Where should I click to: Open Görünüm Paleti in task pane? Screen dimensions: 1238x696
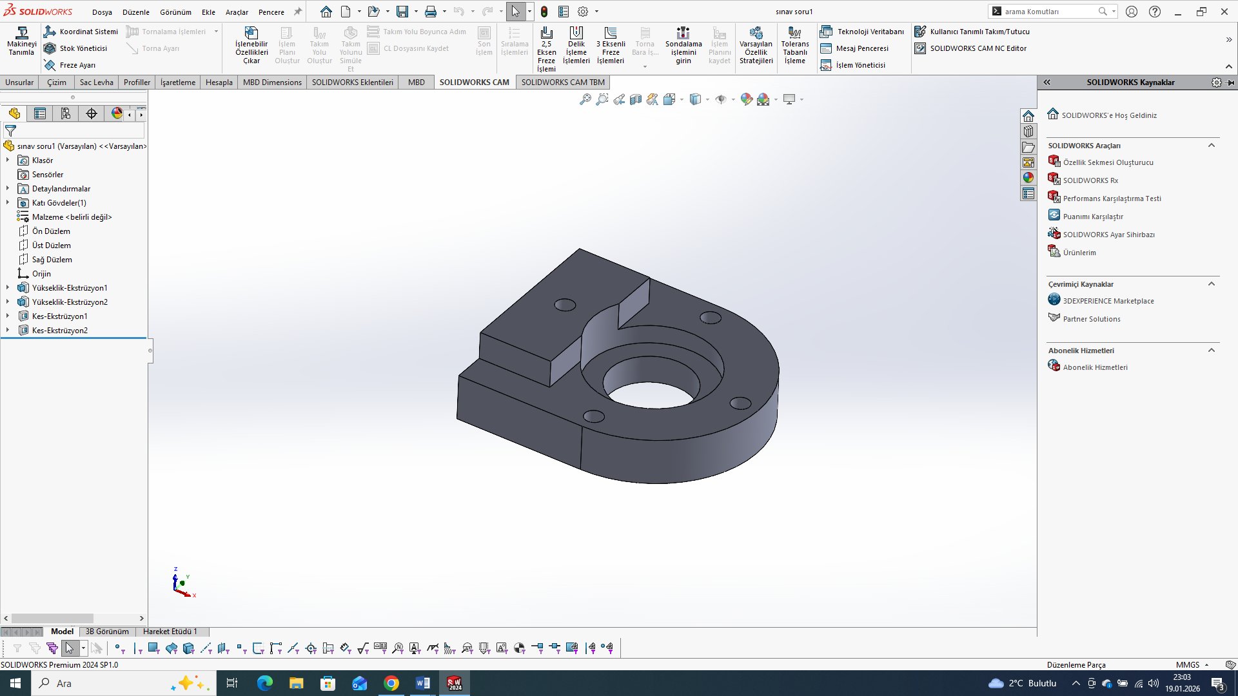(1028, 162)
